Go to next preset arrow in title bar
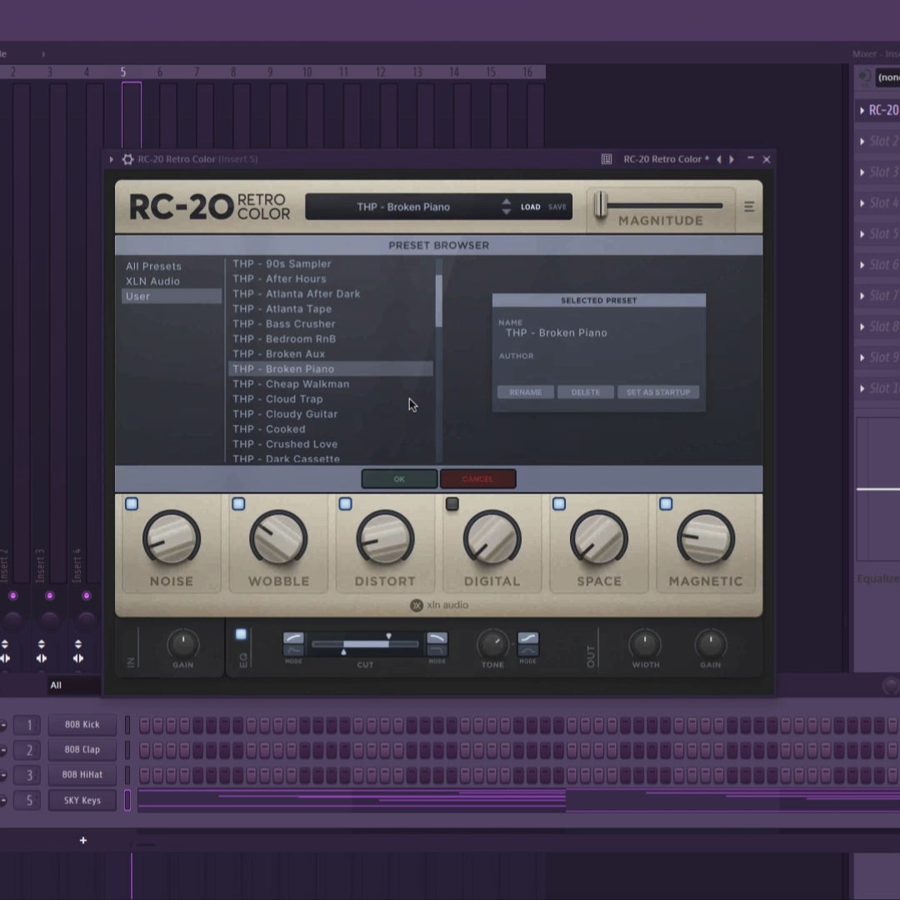 pos(732,159)
